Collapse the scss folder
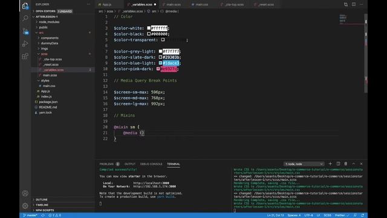 [x=44, y=54]
